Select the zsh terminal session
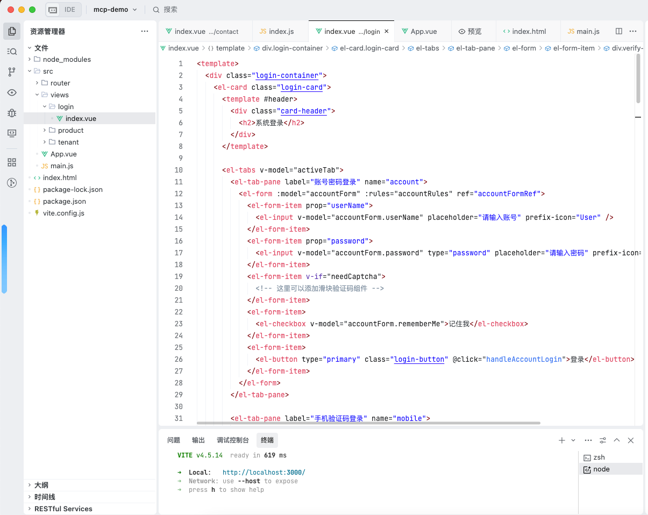Viewport: 648px width, 515px height. tap(611, 457)
